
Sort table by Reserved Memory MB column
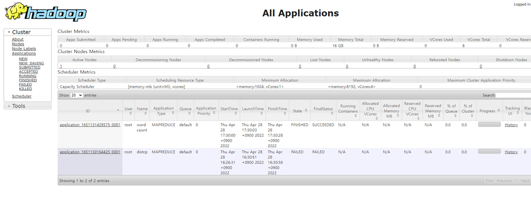click(433, 111)
